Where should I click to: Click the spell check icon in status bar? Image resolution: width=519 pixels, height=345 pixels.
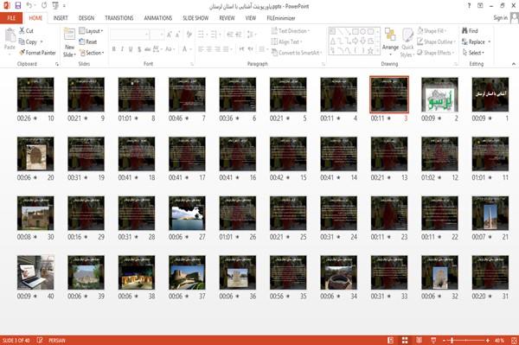[x=40, y=341]
